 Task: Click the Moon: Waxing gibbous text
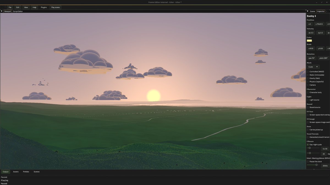[318, 158]
